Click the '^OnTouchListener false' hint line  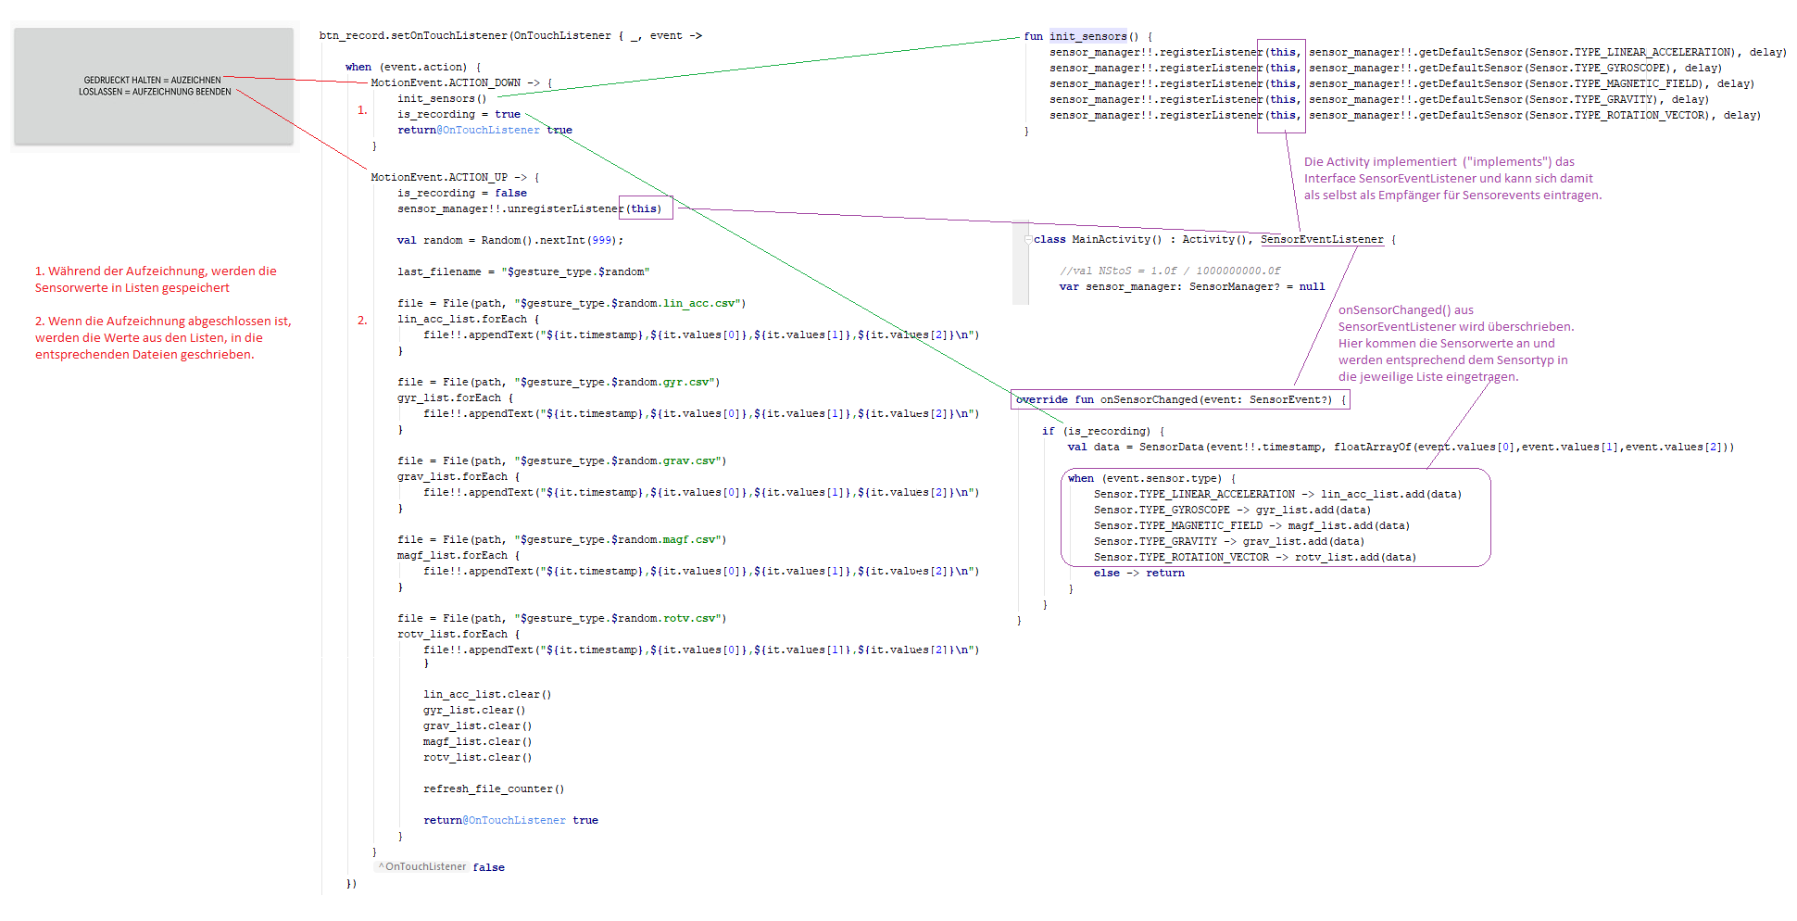(x=441, y=868)
